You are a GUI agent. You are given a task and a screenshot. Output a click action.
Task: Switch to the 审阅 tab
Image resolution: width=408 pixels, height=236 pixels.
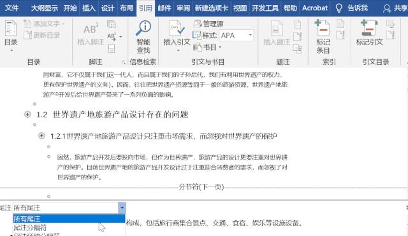point(183,8)
